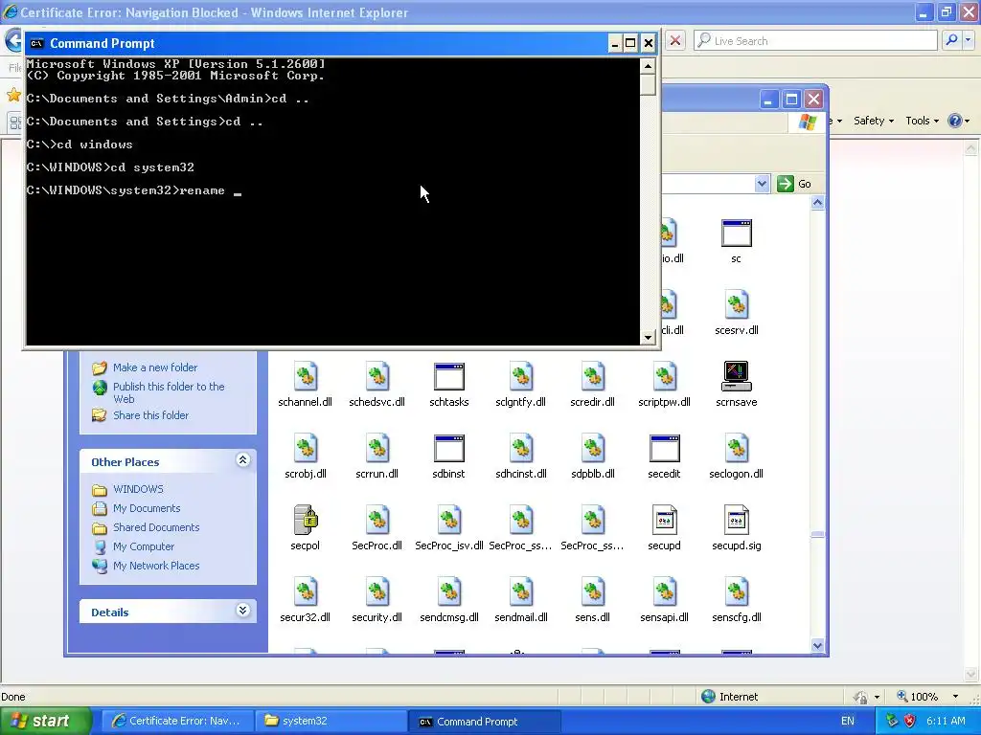Open the Safety menu in Internet Explorer
Viewport: 981px width, 735px height.
874,121
